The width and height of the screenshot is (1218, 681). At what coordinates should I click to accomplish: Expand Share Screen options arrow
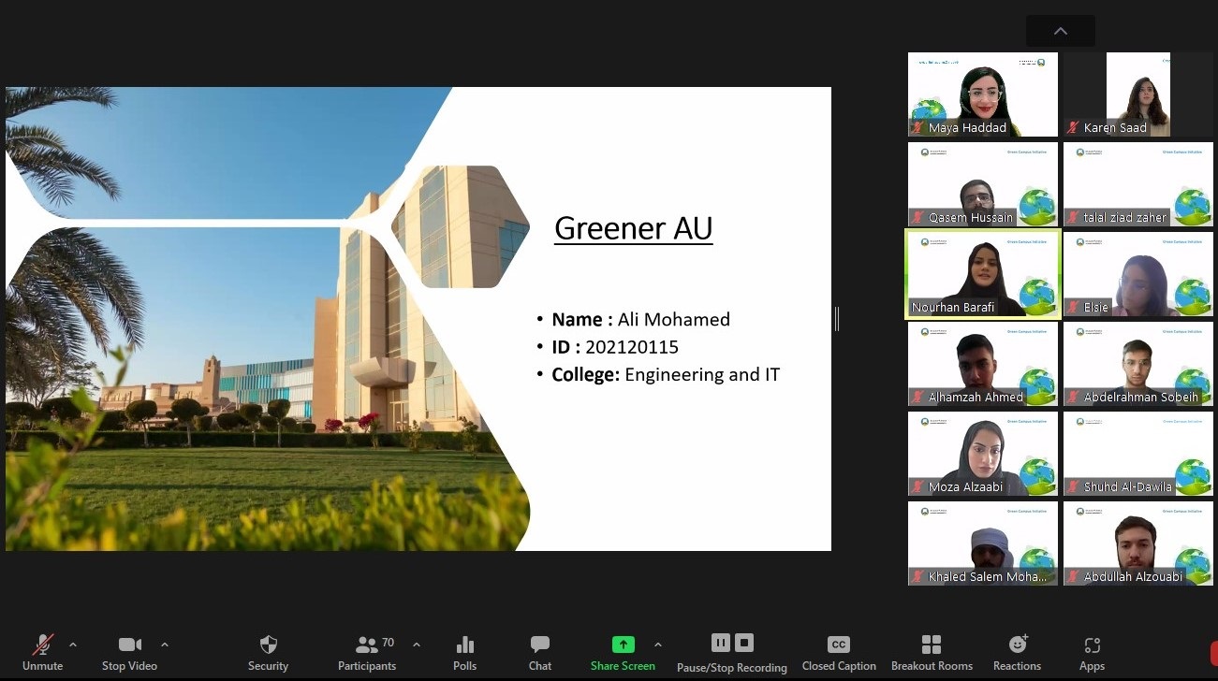point(658,645)
